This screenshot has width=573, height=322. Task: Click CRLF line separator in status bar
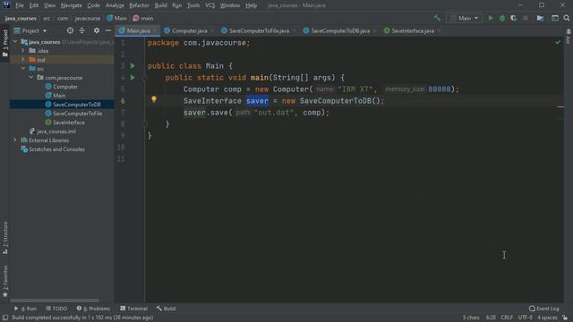pos(507,318)
